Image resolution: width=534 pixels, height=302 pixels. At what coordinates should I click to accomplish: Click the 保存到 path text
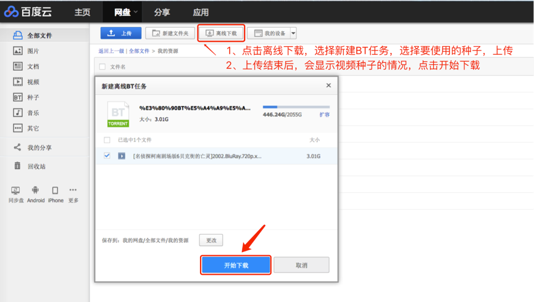(x=145, y=240)
